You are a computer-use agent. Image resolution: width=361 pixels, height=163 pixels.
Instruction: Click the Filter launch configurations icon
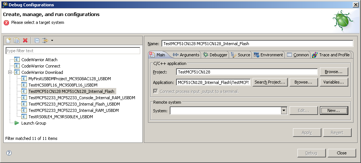(x=45, y=40)
